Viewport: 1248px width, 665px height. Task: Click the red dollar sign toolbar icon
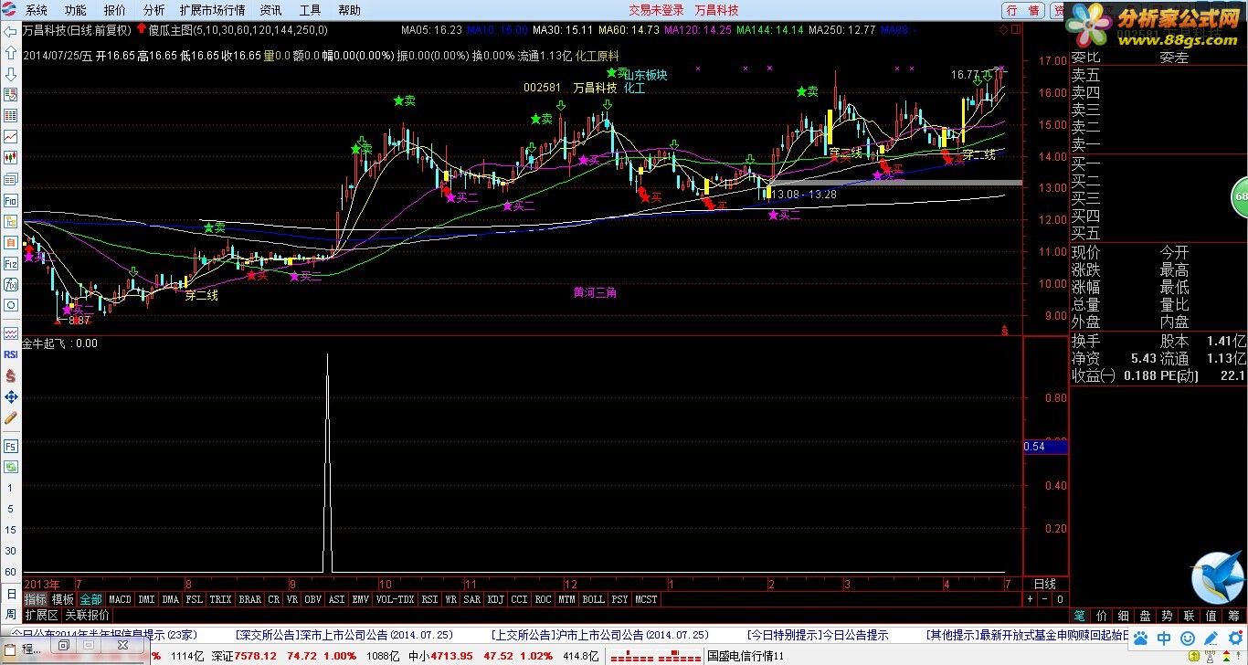coord(10,375)
